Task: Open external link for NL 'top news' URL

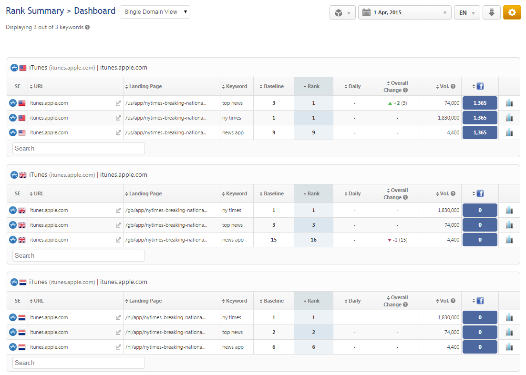Action: (118, 332)
